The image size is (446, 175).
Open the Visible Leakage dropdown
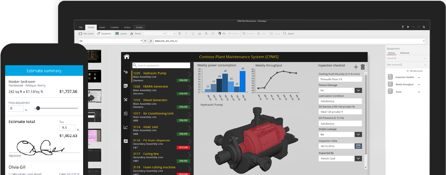pos(358,134)
